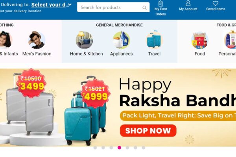Click the search magnifier icon
The image size is (236, 157).
[x=144, y=8]
